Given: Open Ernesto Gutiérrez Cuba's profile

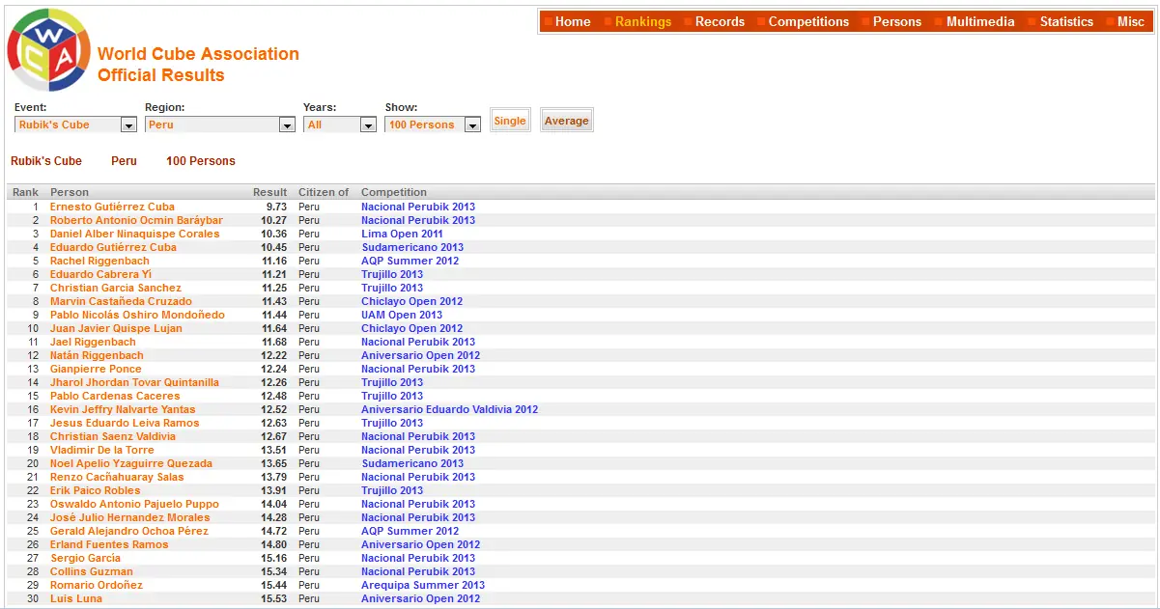Looking at the screenshot, I should (112, 207).
